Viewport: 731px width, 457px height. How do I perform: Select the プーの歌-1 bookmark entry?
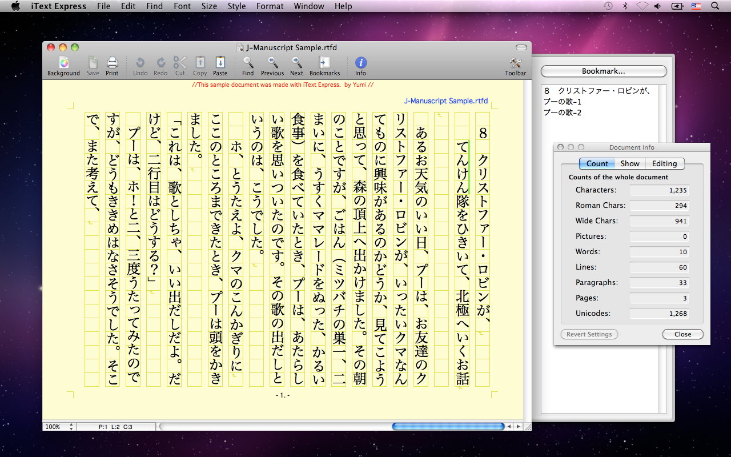coord(562,102)
